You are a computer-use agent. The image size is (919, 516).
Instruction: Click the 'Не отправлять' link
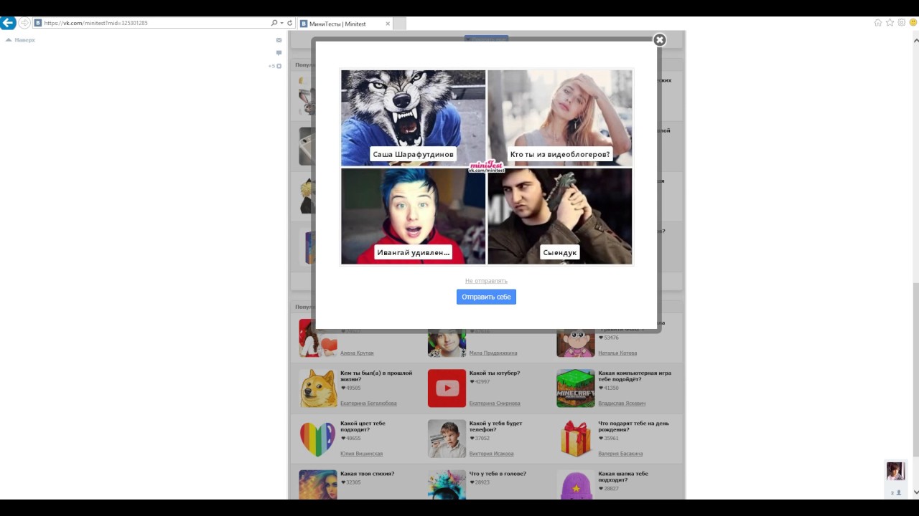pos(486,281)
